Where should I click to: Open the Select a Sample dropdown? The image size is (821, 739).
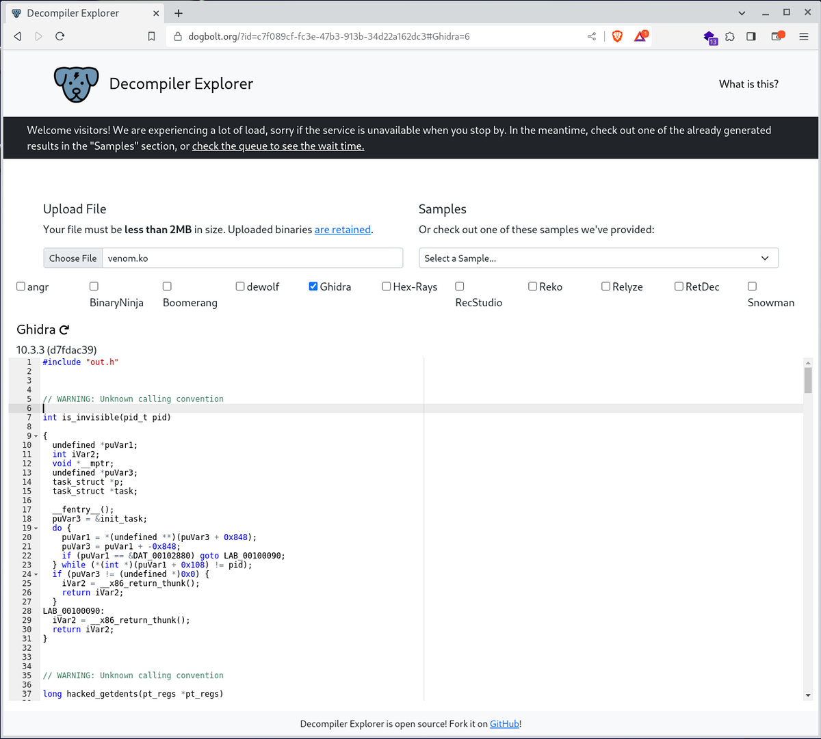tap(599, 258)
